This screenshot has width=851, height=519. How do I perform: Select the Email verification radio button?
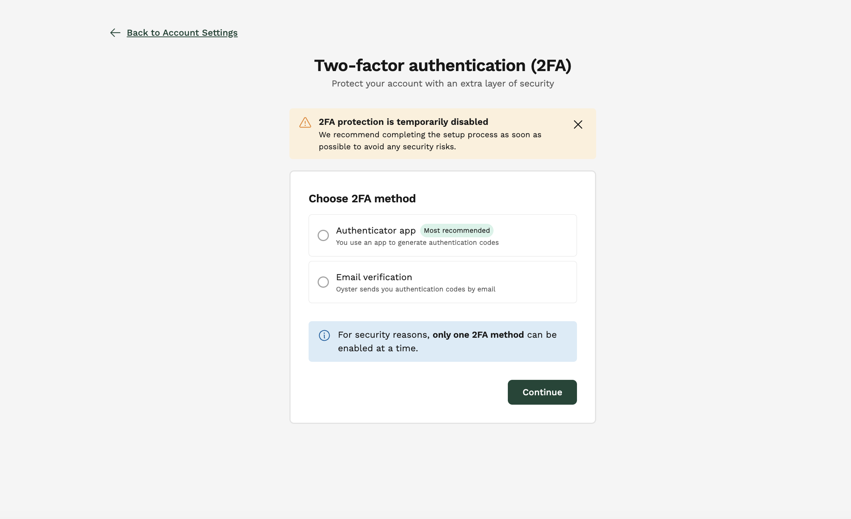323,282
